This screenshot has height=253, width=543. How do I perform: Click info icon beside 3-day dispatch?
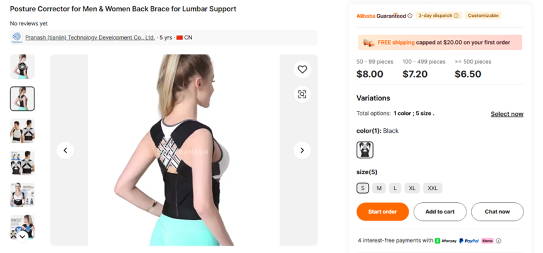click(x=456, y=16)
